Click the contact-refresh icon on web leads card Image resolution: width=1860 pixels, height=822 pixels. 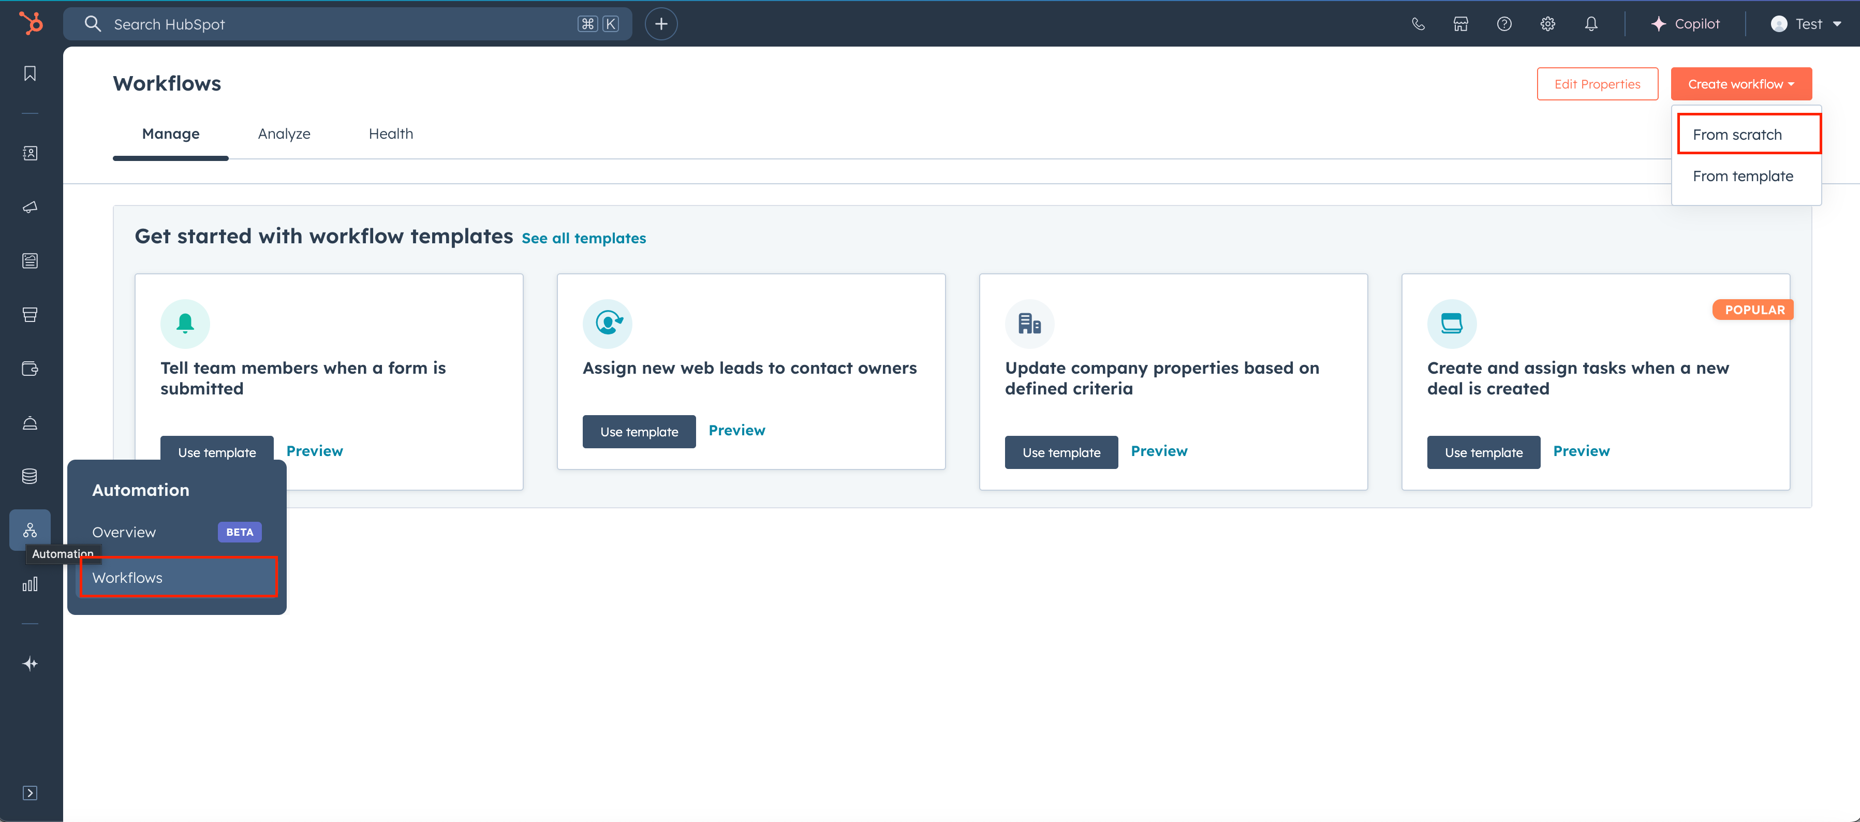[607, 324]
